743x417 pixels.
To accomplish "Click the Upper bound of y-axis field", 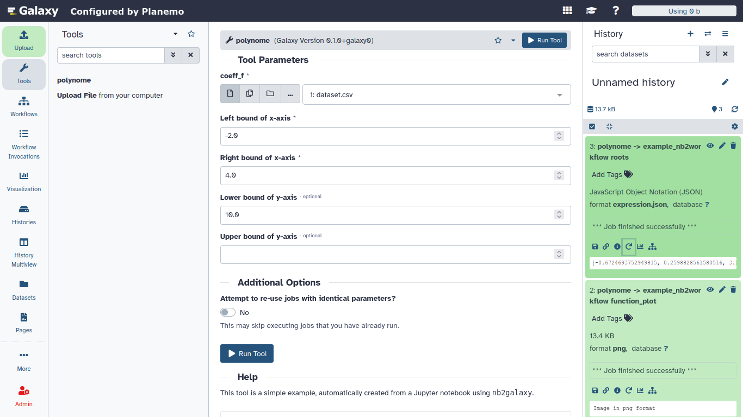I will tap(386, 254).
